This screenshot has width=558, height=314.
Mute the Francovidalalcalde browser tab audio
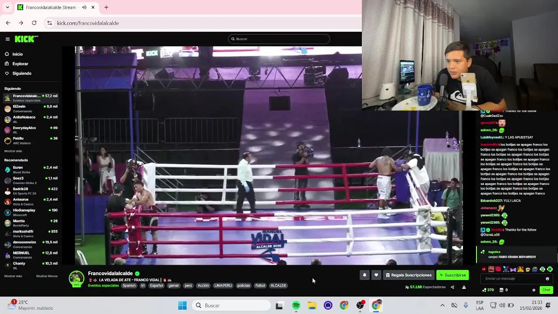tap(84, 7)
